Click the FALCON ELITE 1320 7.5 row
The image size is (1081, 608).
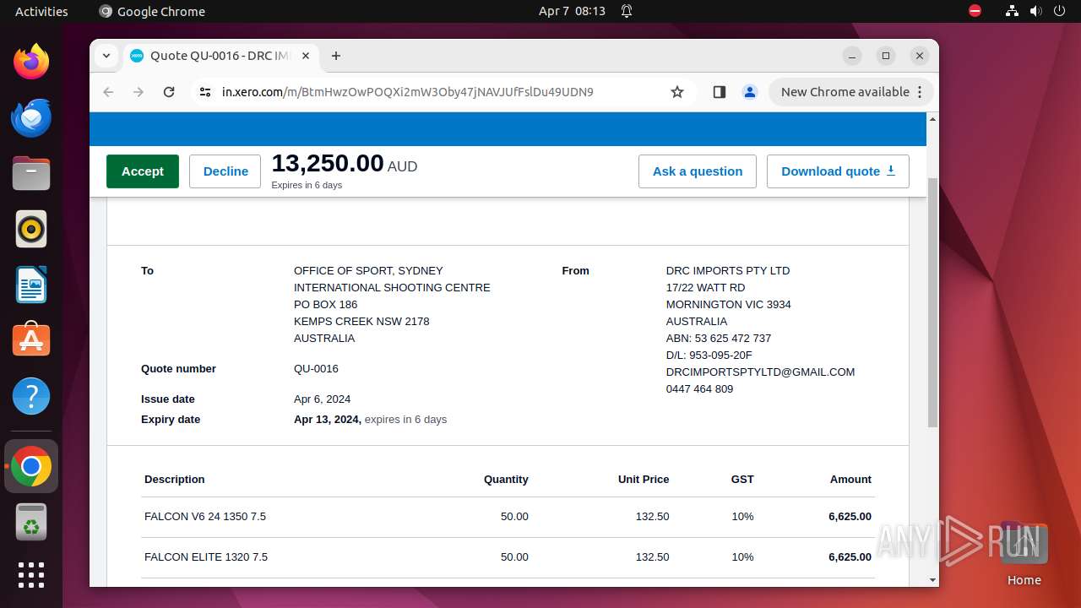point(508,557)
